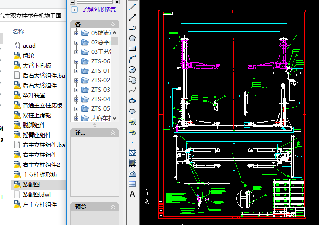
Task: Collapse the 预览 preview panel
Action: click(x=113, y=207)
